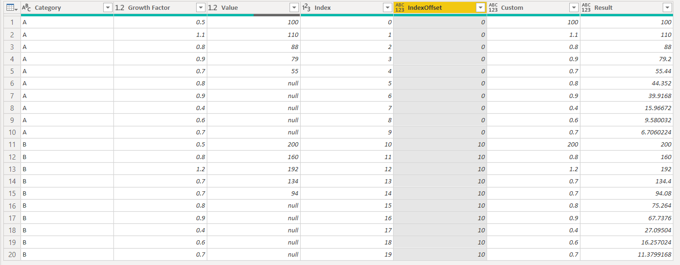Click the null Value cell in row 16
Image resolution: width=680 pixels, height=265 pixels.
[x=254, y=206]
